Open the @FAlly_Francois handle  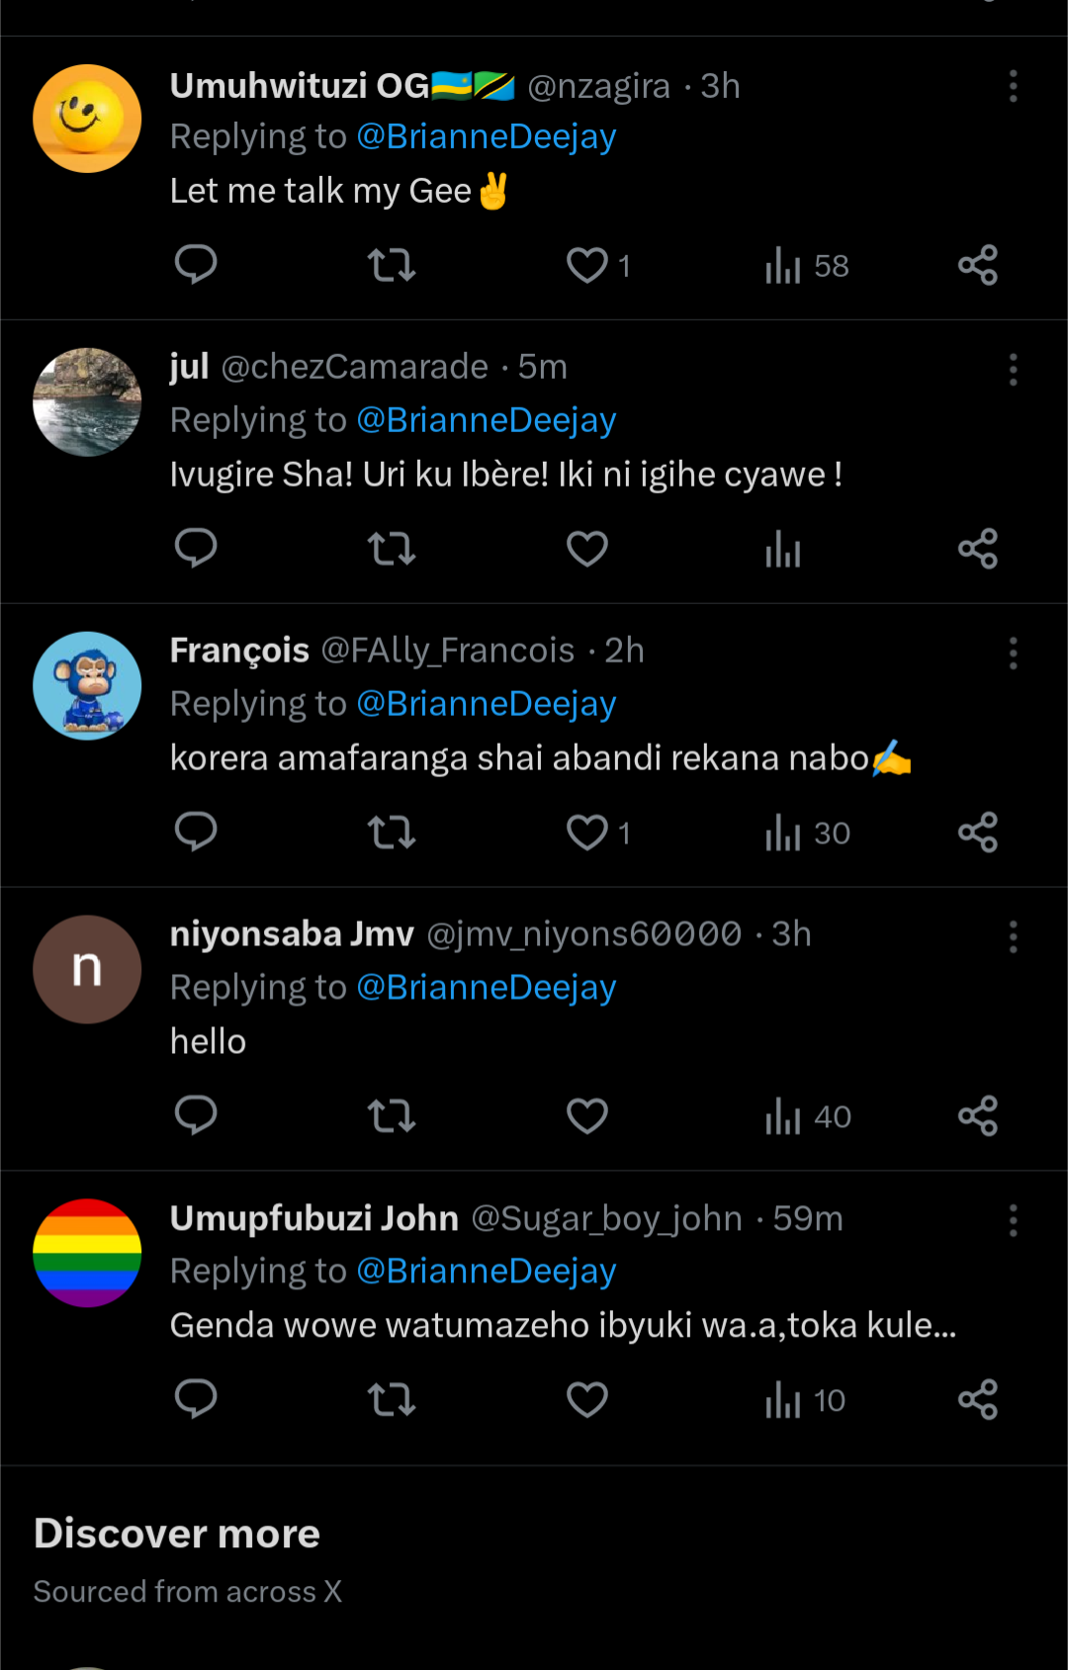click(448, 651)
